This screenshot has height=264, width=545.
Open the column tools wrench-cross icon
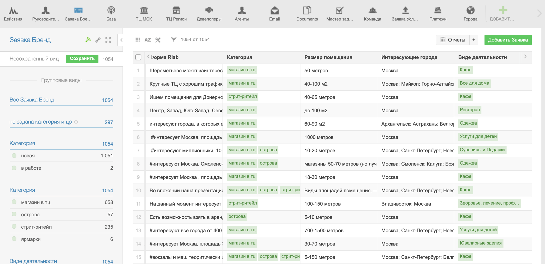point(158,40)
